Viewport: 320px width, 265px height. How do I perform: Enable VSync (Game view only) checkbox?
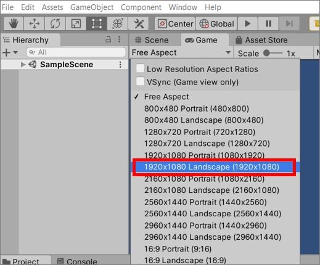(140, 81)
